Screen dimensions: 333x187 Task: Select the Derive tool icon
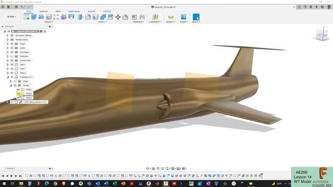71,17
